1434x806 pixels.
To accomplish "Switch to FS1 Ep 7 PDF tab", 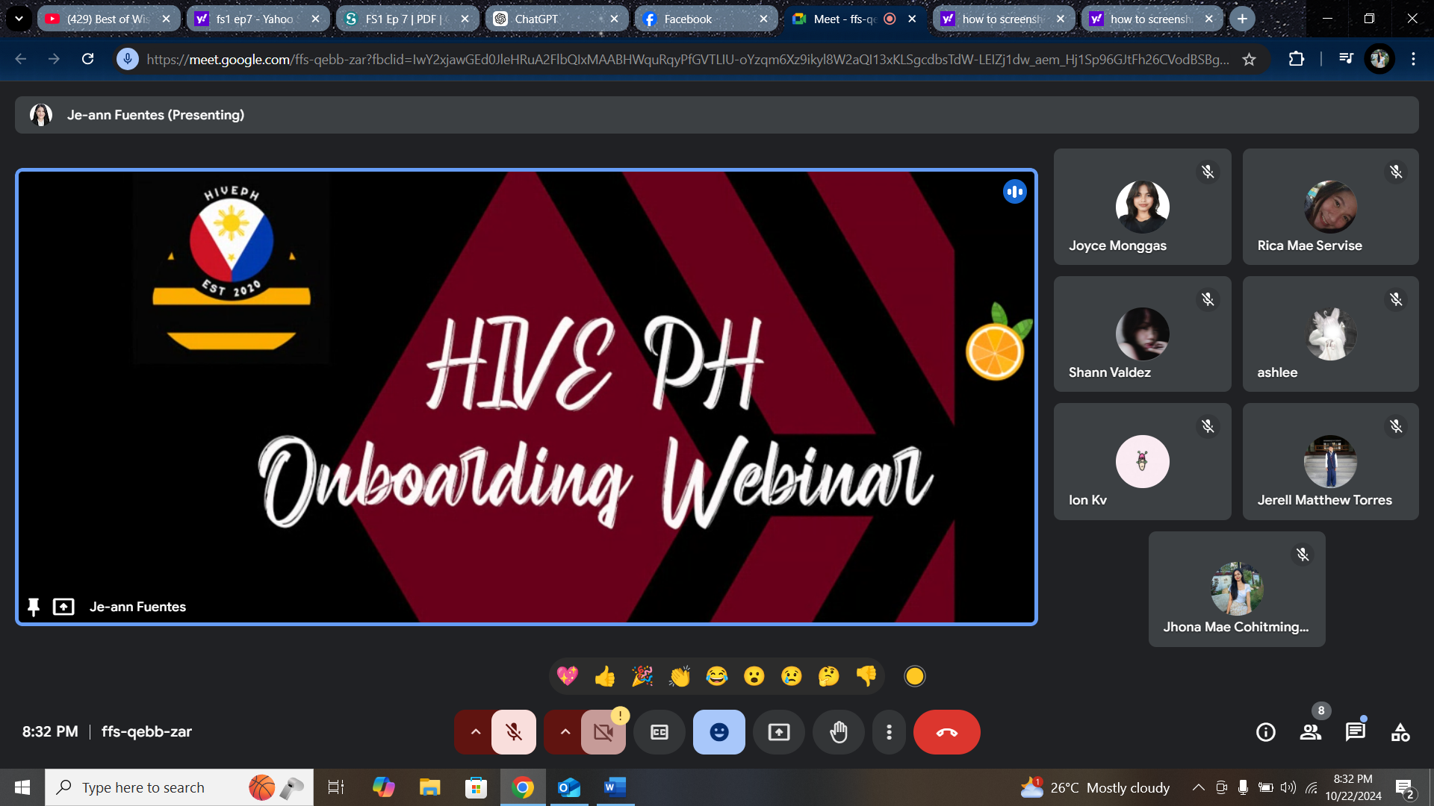I will (407, 19).
